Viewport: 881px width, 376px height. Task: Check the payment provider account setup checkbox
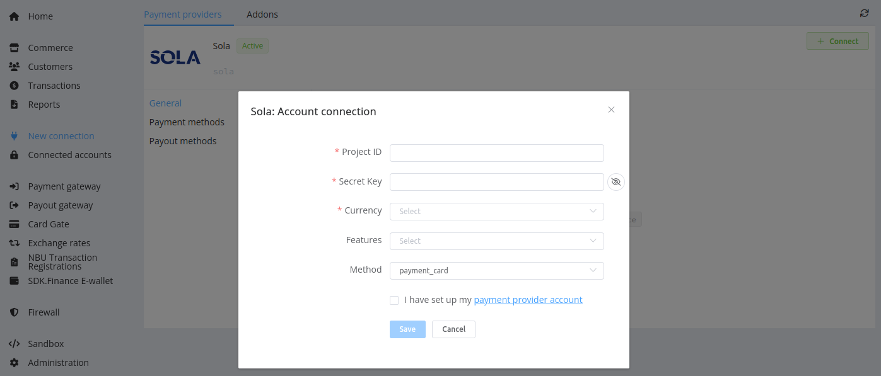tap(394, 300)
